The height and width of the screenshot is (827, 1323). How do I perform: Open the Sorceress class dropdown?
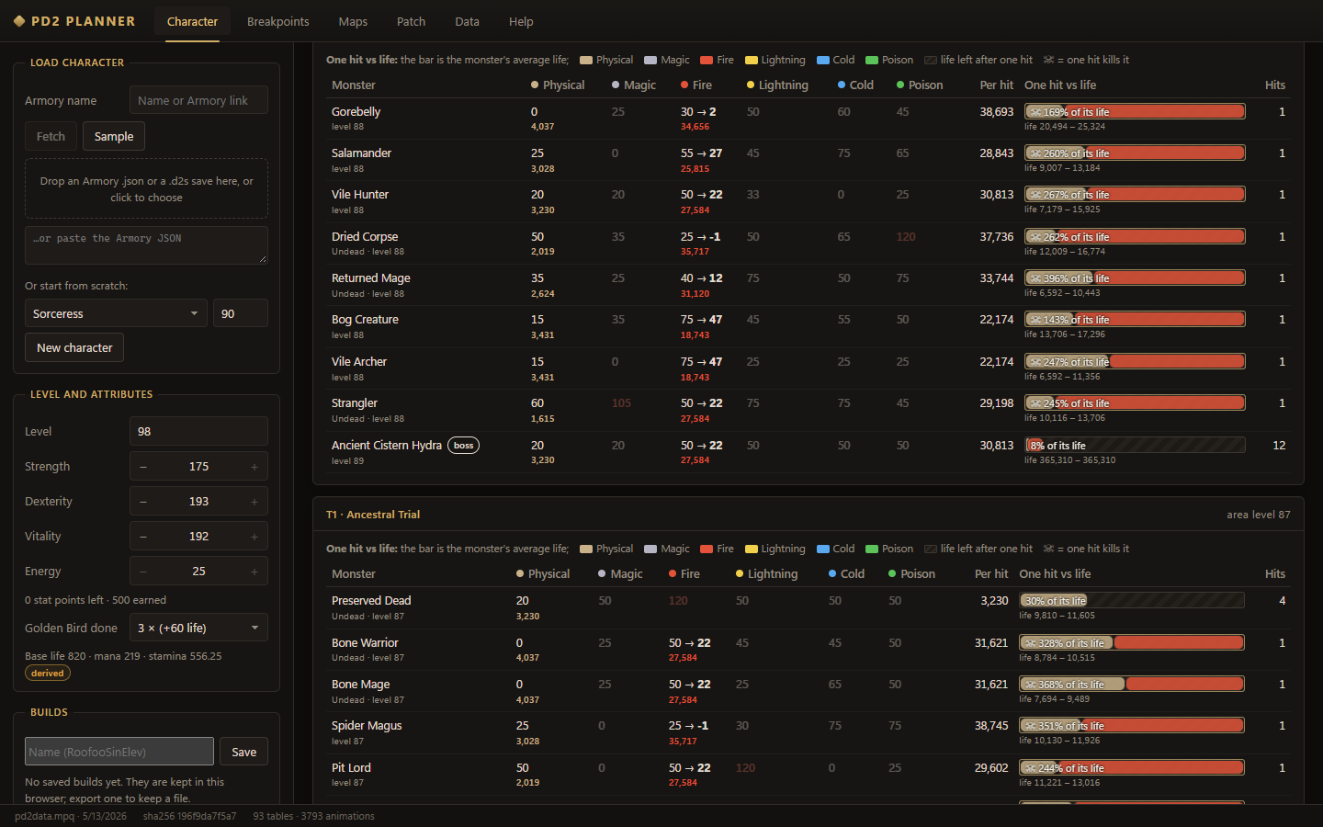pyautogui.click(x=116, y=313)
